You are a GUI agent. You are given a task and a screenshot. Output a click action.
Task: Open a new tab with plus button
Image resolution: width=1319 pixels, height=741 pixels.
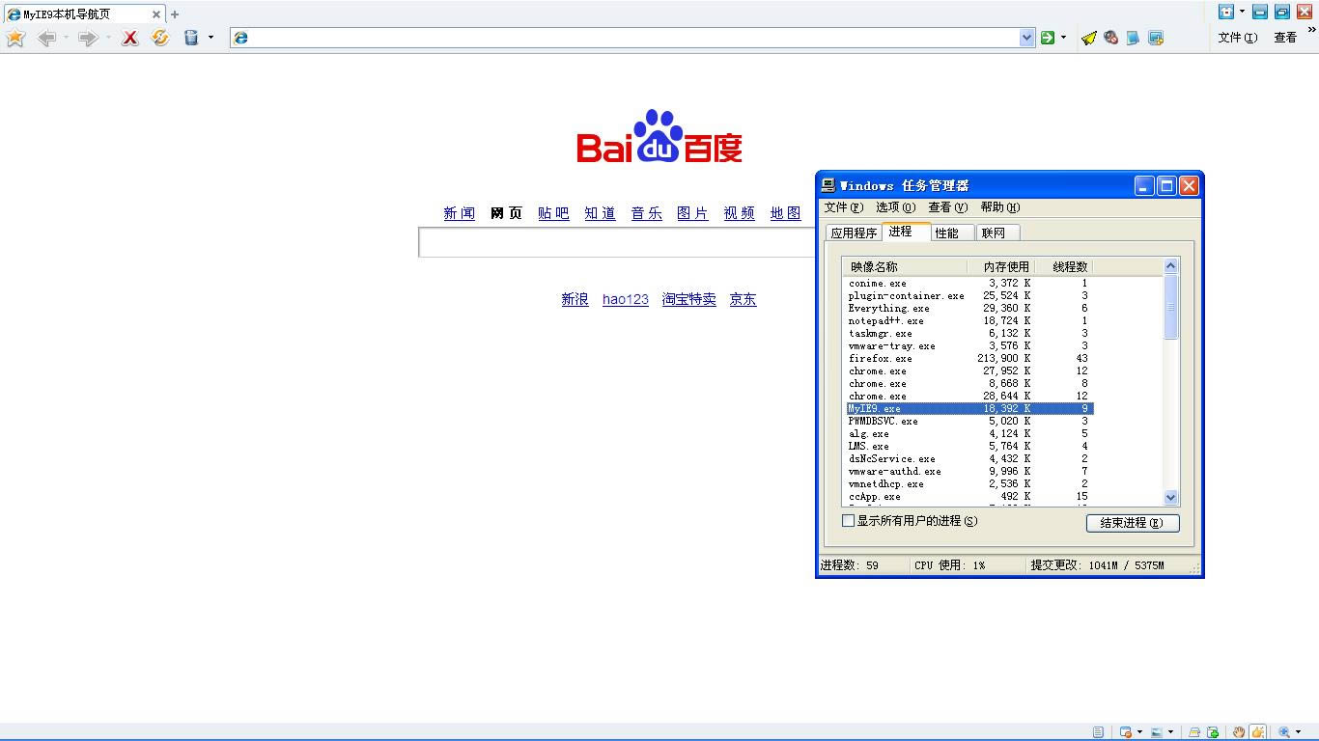175,14
